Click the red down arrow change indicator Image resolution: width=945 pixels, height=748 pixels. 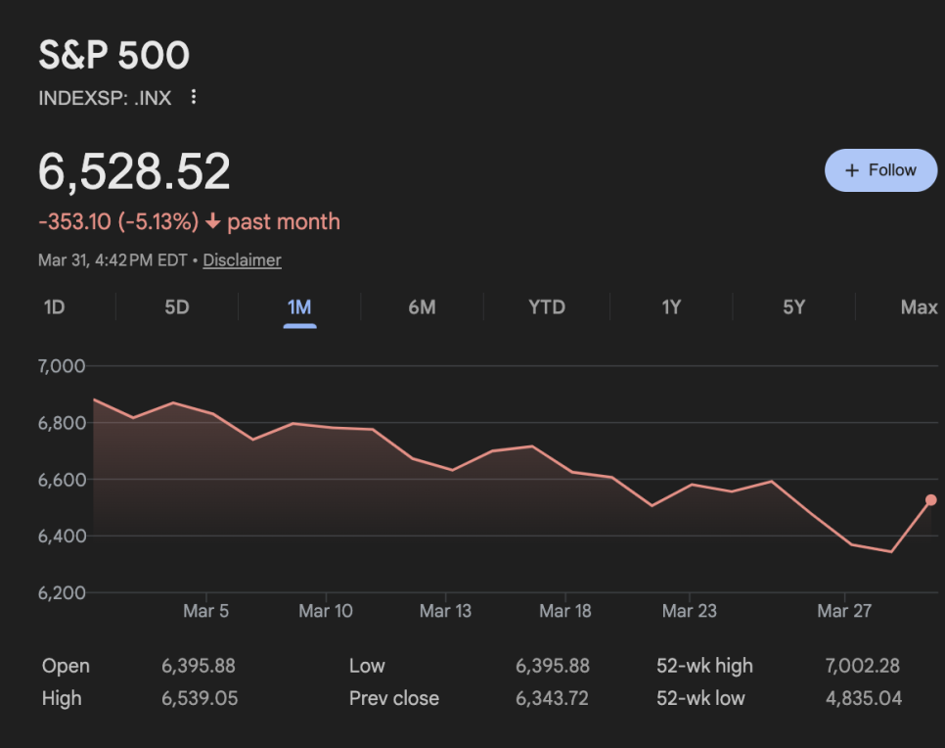point(213,222)
